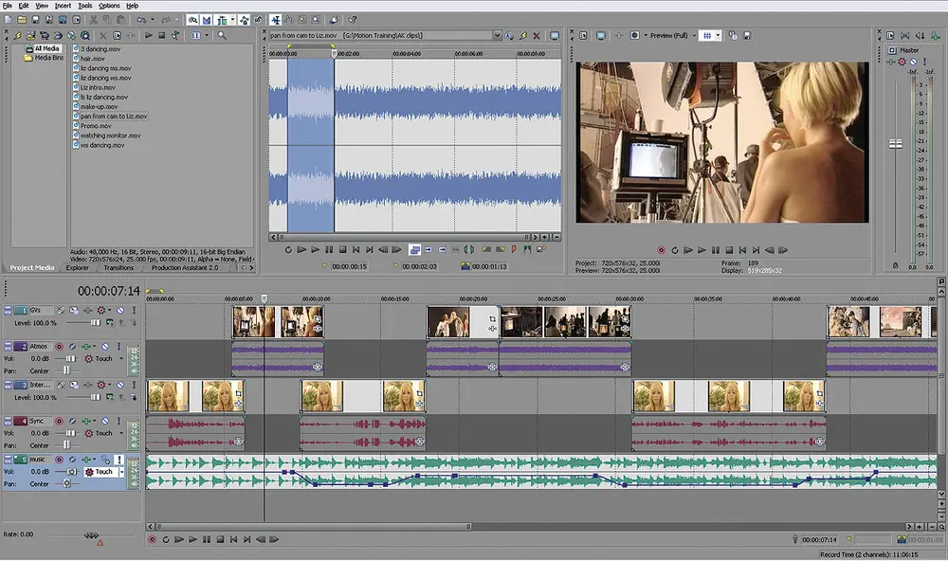Select the Normal Edit tool
Screen dimensions: 948x561
click(276, 19)
